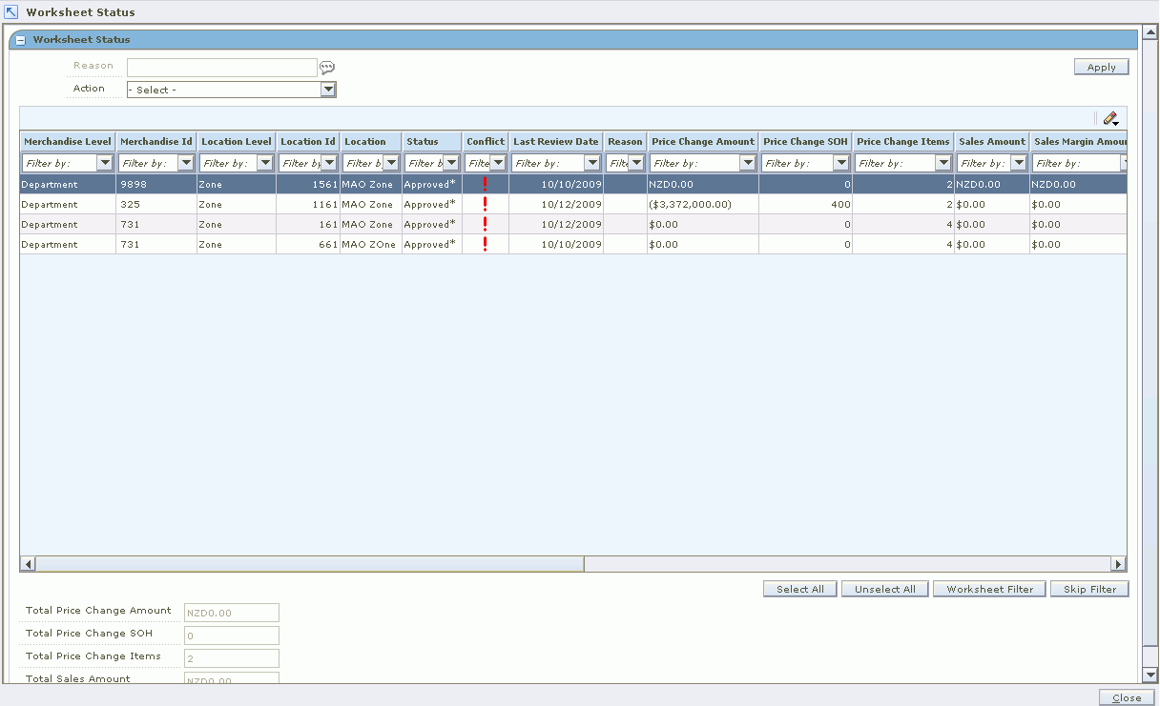
Task: Click Price Change SOH cell 400
Action: 805,204
